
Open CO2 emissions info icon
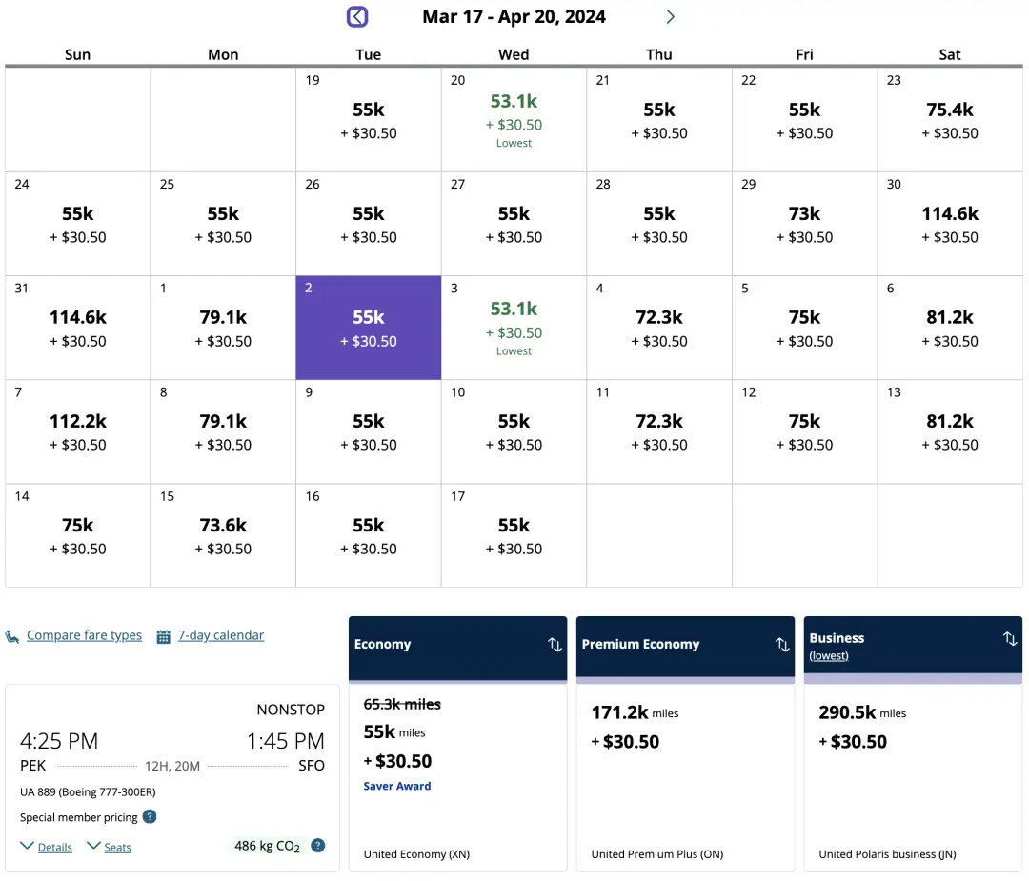coord(318,846)
